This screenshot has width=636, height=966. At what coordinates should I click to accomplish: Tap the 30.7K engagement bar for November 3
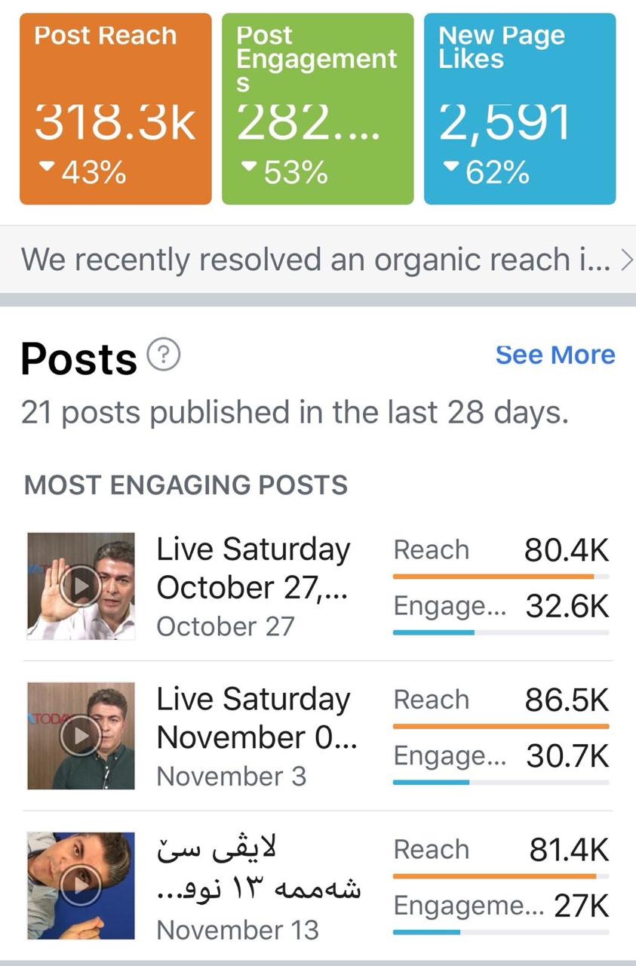tap(501, 782)
